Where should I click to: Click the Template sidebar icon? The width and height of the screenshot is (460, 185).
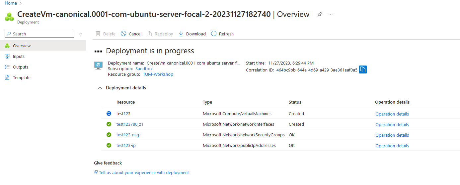point(7,78)
